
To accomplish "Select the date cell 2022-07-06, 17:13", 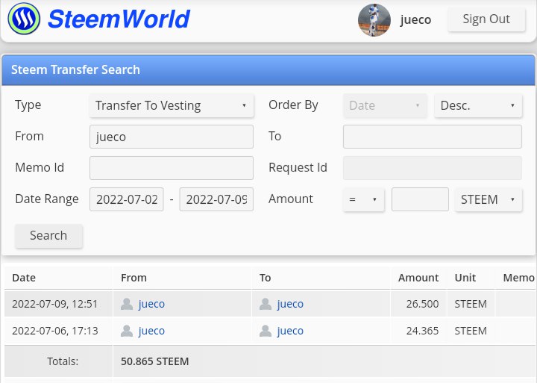I will (55, 331).
